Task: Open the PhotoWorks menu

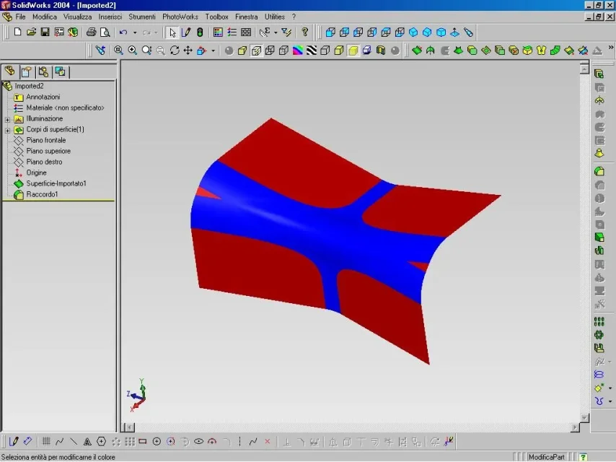Action: point(180,17)
